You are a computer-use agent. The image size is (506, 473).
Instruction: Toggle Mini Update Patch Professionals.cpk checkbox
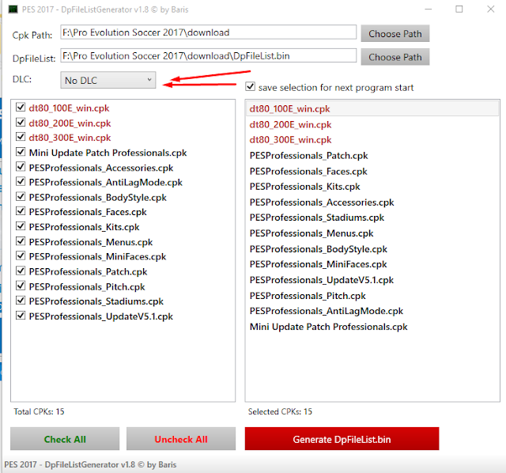pos(21,151)
